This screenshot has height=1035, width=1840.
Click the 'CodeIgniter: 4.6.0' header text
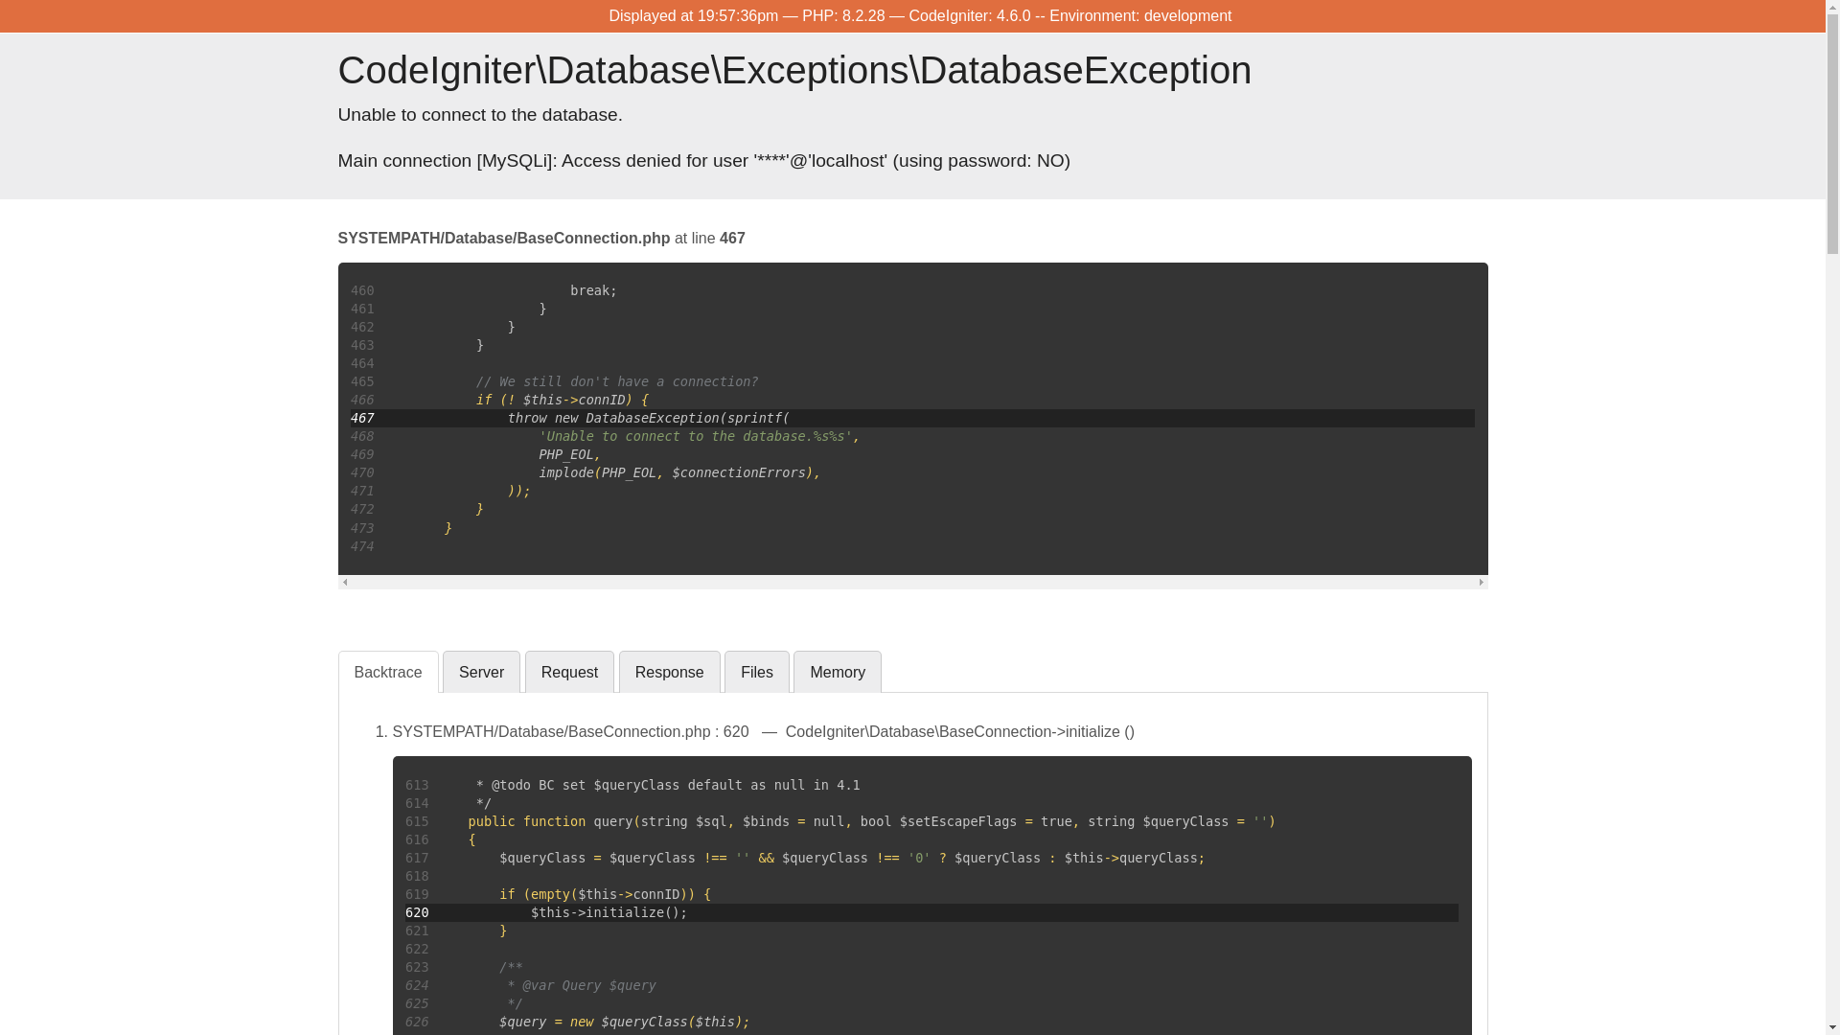tap(969, 15)
